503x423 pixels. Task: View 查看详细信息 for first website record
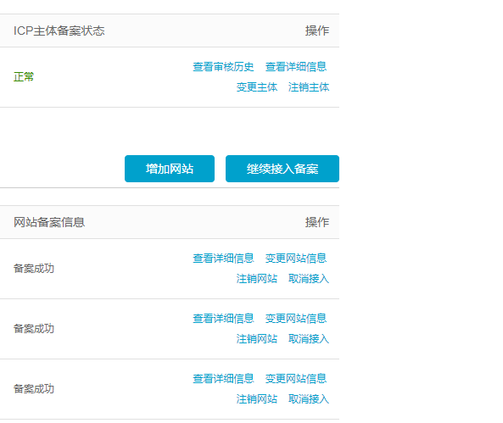coord(223,259)
